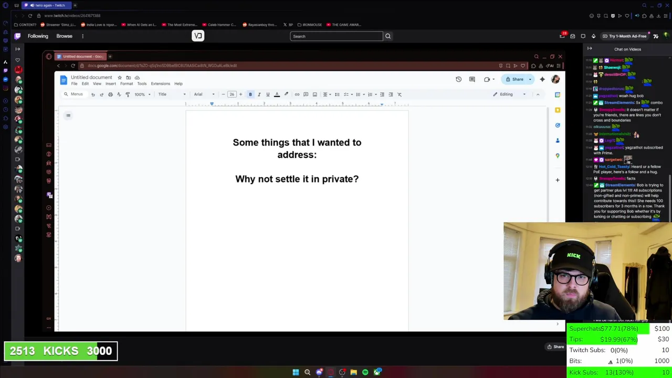Open Spotify from the Windows taskbar
The image size is (672, 378).
click(x=365, y=372)
